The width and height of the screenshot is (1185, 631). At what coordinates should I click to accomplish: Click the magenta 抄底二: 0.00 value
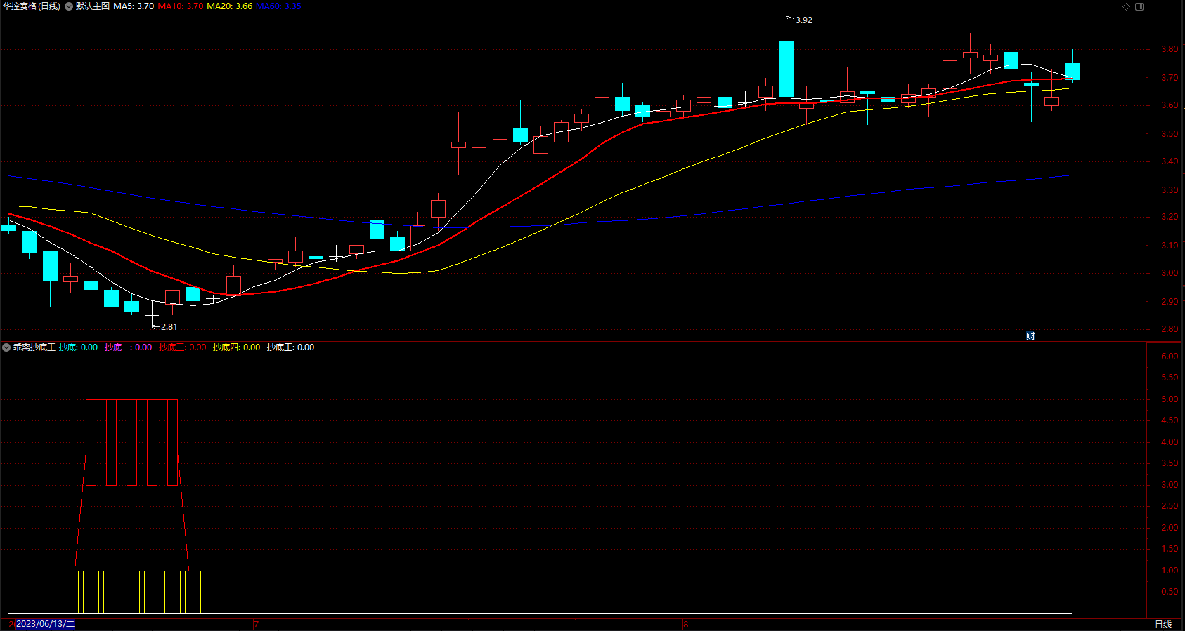128,347
